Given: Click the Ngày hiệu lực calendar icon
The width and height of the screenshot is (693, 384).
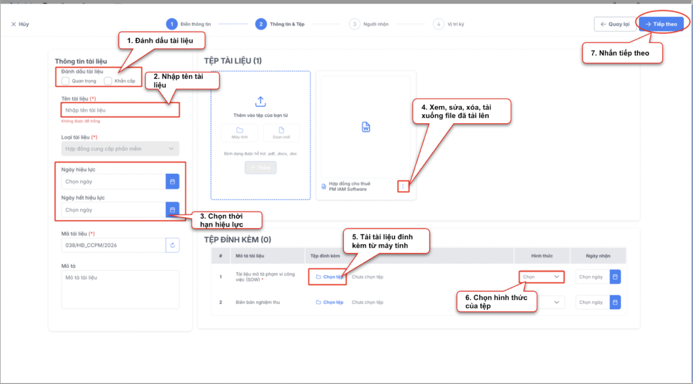Looking at the screenshot, I should pyautogui.click(x=172, y=182).
